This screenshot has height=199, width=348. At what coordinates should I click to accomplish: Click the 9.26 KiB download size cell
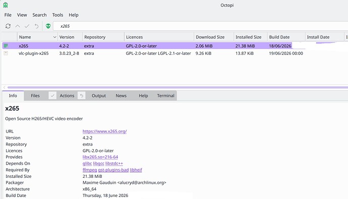click(203, 53)
